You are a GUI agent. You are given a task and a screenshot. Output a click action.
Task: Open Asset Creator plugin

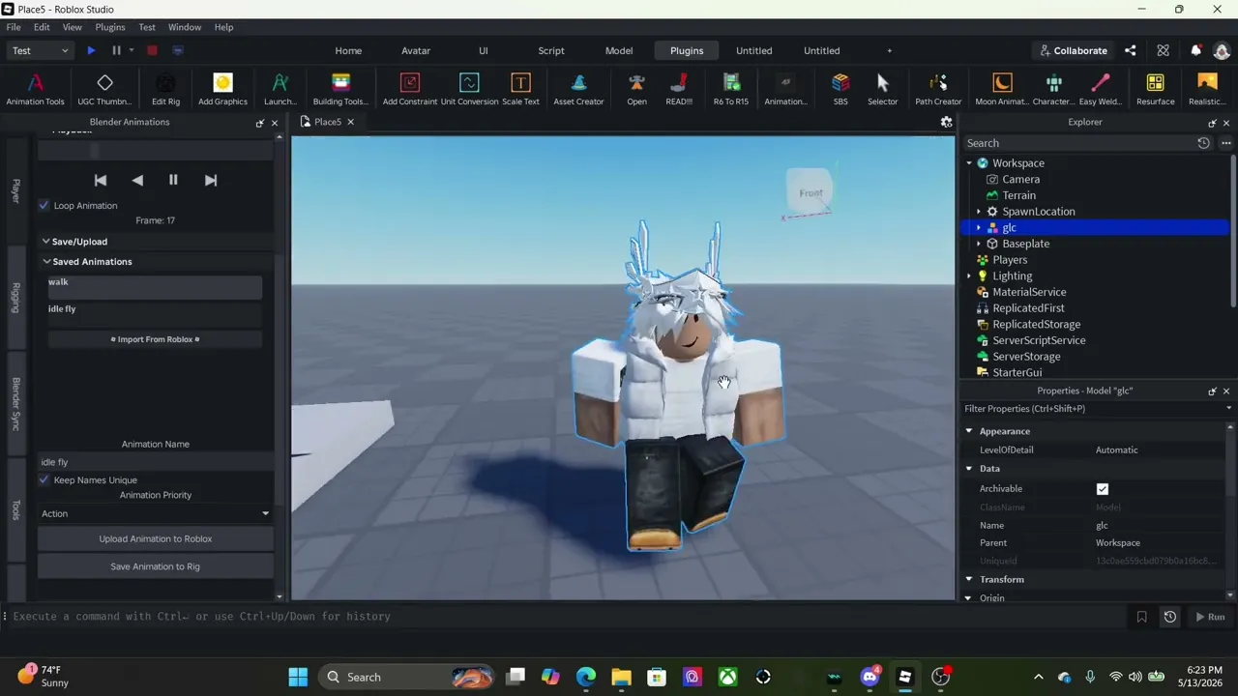(x=578, y=89)
